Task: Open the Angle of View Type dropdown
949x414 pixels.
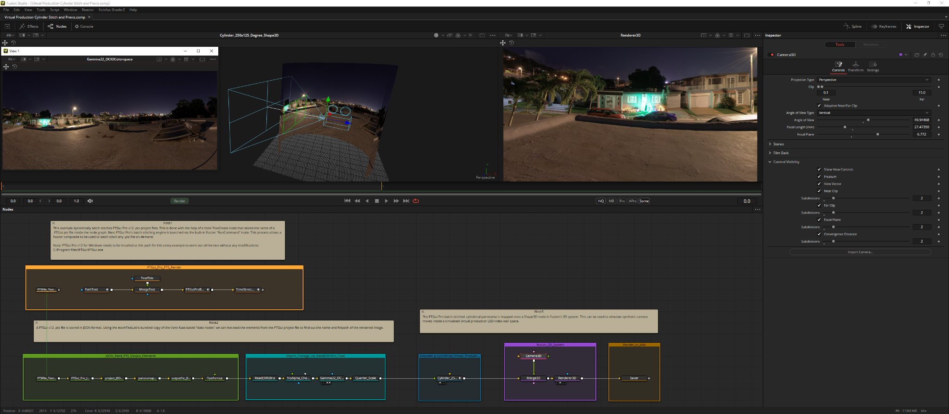Action: 873,113
